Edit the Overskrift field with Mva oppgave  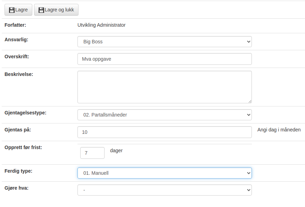(x=165, y=59)
